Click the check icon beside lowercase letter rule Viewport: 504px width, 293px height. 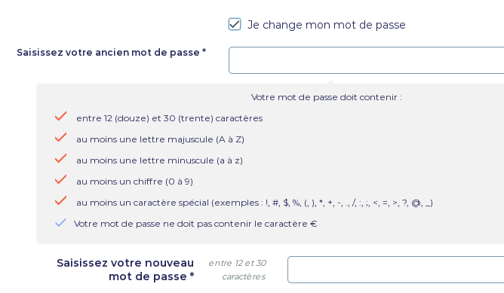pos(61,158)
